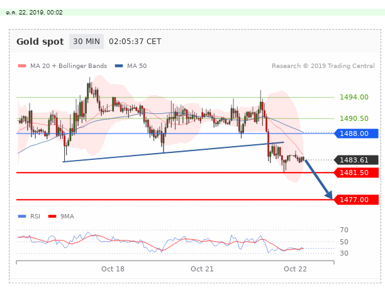
Task: Click the 1494.00 resistance level label
Action: coord(354,97)
